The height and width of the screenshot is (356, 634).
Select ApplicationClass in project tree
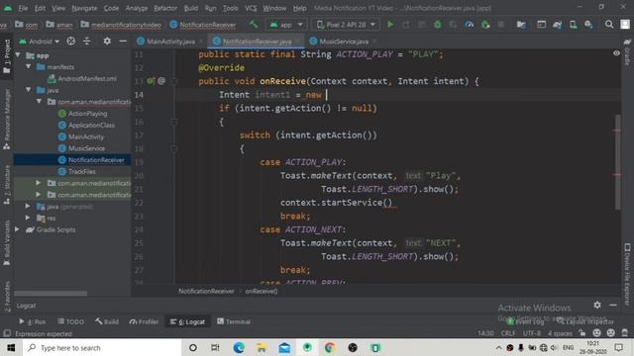[x=91, y=126]
